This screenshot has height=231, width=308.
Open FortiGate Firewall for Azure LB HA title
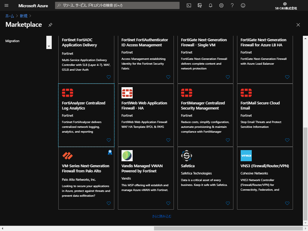pos(263,42)
